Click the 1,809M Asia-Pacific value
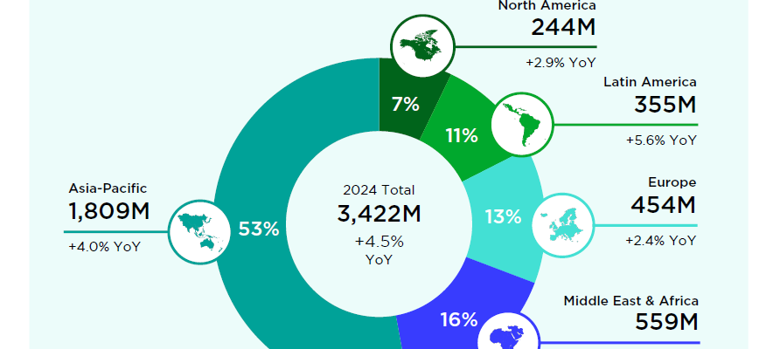The height and width of the screenshot is (349, 780). (x=110, y=211)
